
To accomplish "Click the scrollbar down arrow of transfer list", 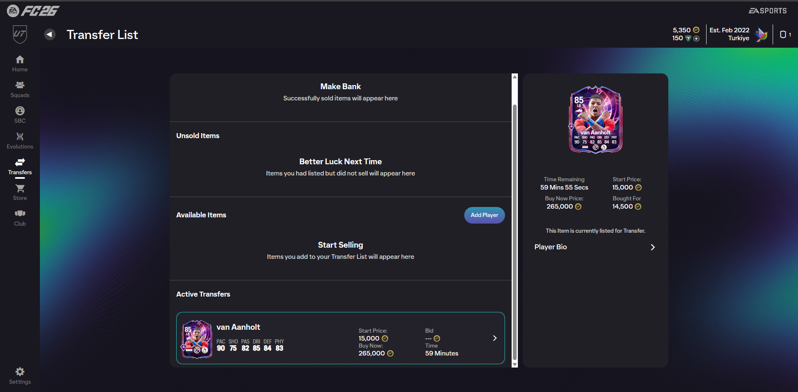I will pyautogui.click(x=515, y=365).
